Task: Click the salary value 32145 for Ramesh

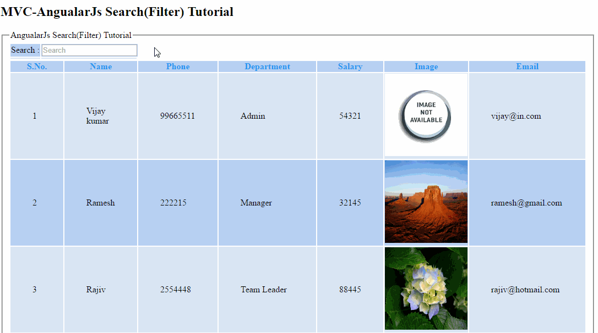Action: [x=350, y=203]
